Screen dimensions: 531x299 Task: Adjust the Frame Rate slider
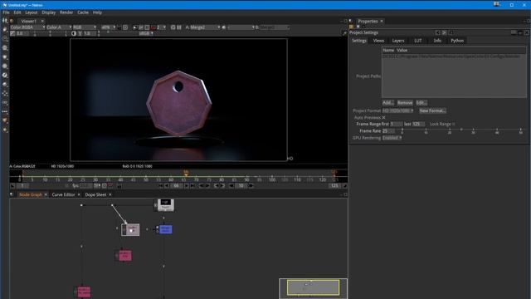point(461,130)
